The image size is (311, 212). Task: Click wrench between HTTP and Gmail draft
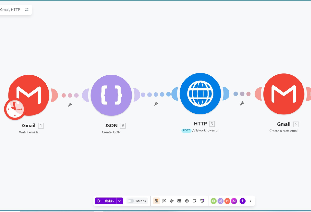coord(242,103)
